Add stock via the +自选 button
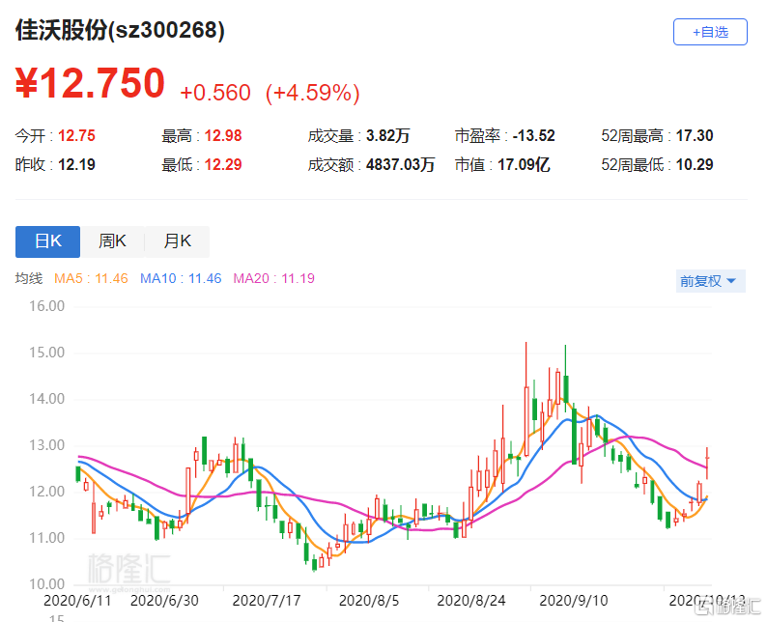767x622 pixels. click(x=710, y=32)
